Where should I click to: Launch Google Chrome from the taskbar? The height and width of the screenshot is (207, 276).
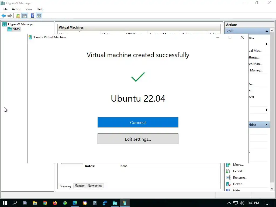coord(45,203)
